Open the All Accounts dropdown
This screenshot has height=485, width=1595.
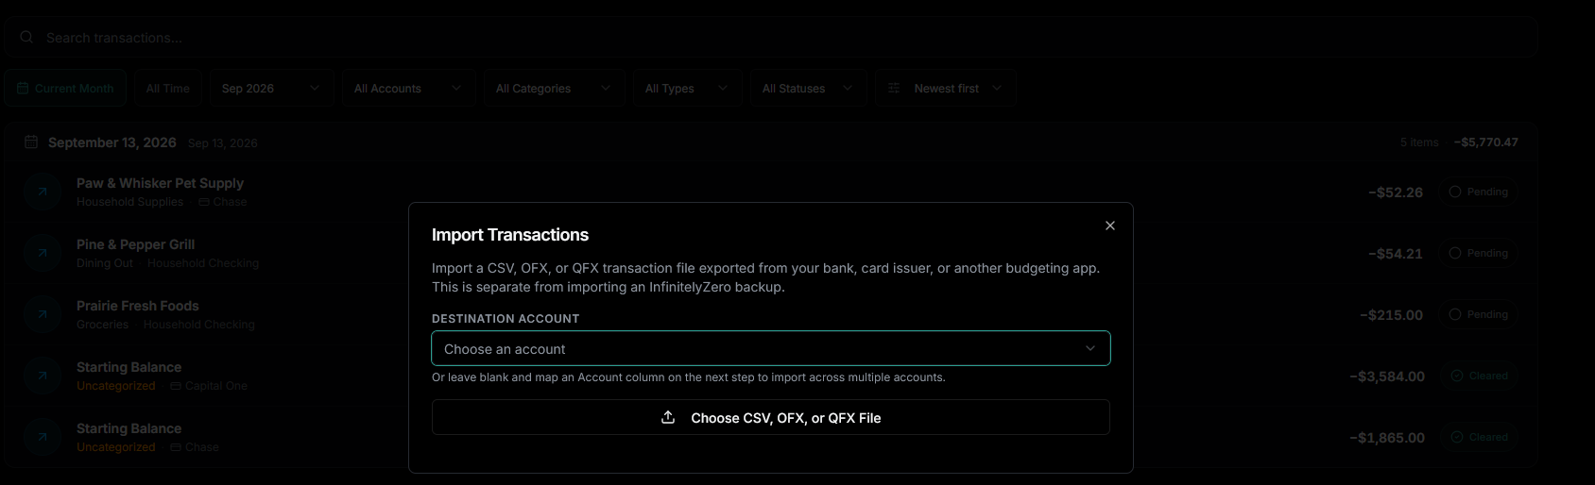point(408,88)
